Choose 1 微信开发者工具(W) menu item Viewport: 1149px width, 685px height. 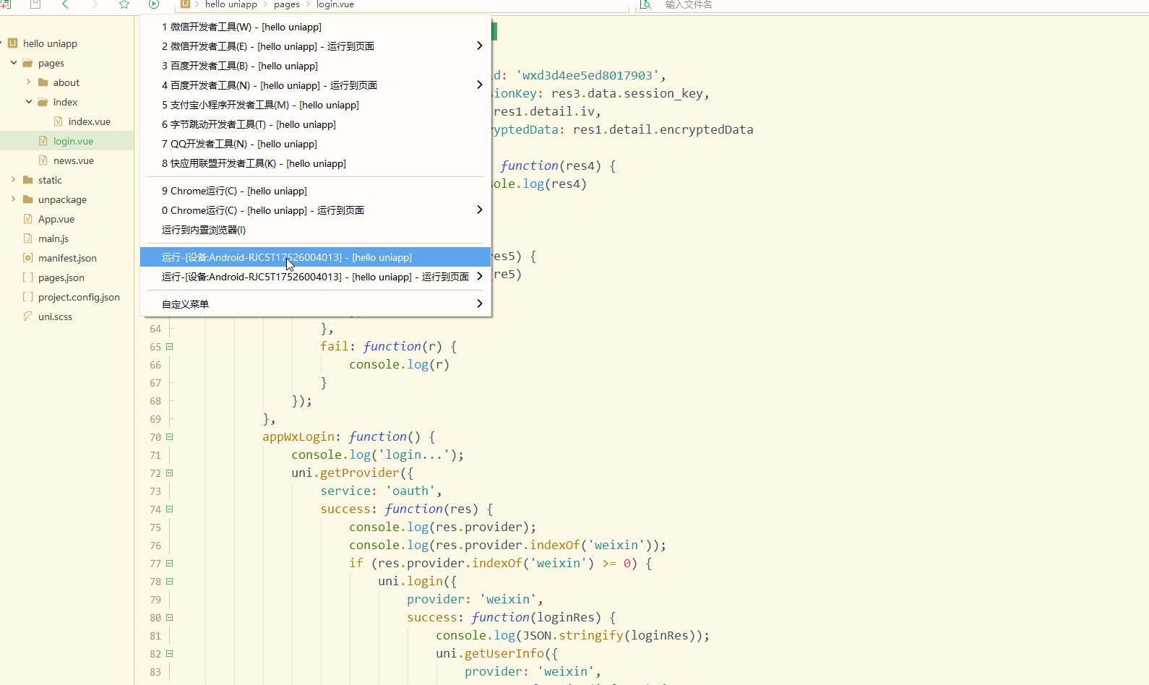click(315, 27)
